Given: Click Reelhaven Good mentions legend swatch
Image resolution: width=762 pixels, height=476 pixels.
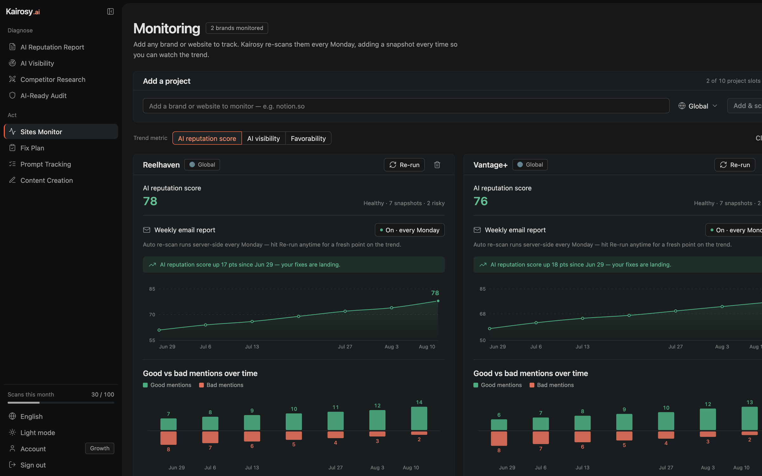Looking at the screenshot, I should 145,385.
